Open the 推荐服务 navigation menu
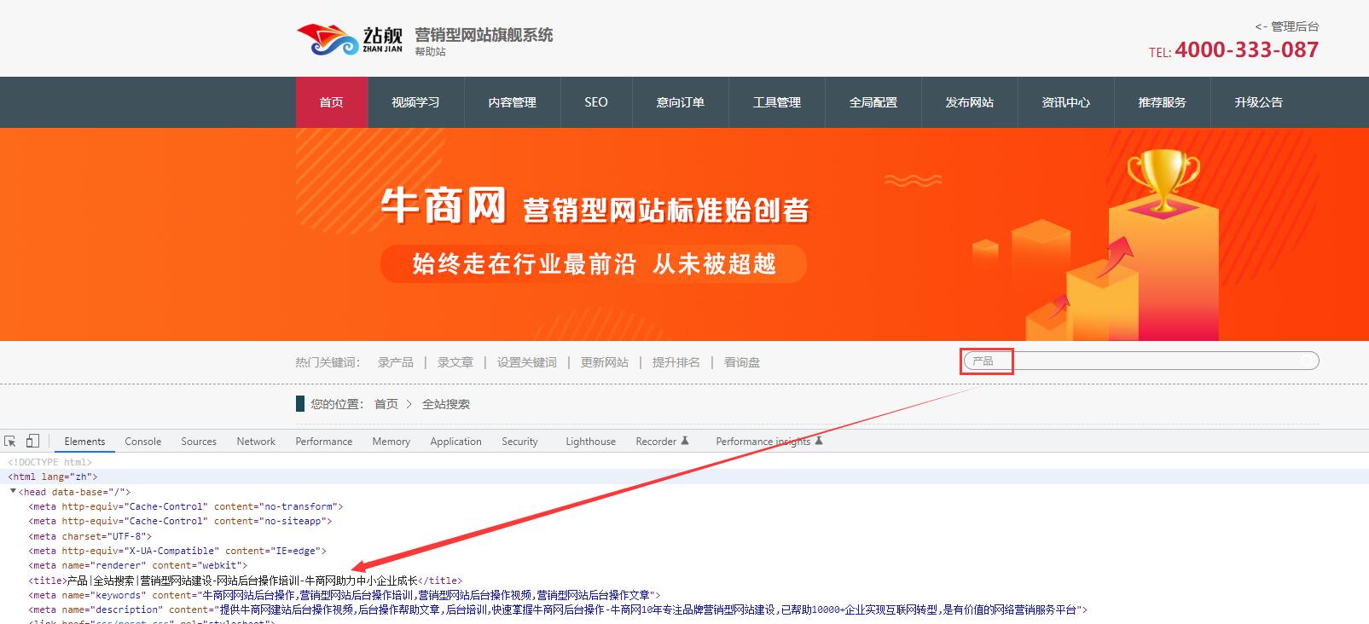Viewport: 1369px width, 624px height. coord(1163,102)
